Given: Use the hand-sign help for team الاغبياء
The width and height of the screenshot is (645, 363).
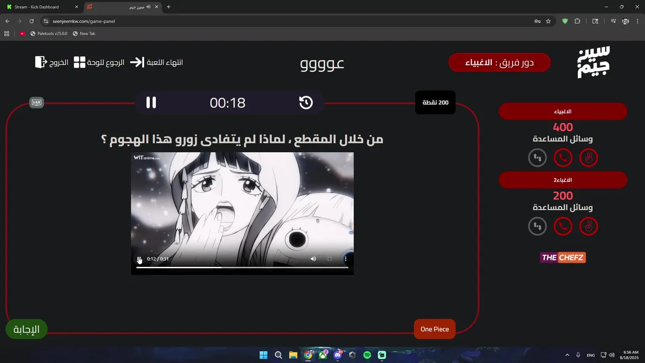Looking at the screenshot, I should point(589,158).
